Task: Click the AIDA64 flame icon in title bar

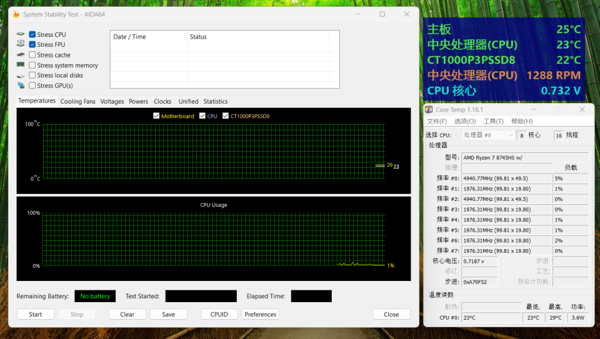Action: tap(16, 14)
